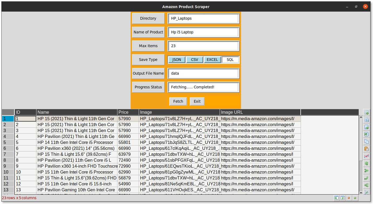Click the Exit button

coord(197,101)
